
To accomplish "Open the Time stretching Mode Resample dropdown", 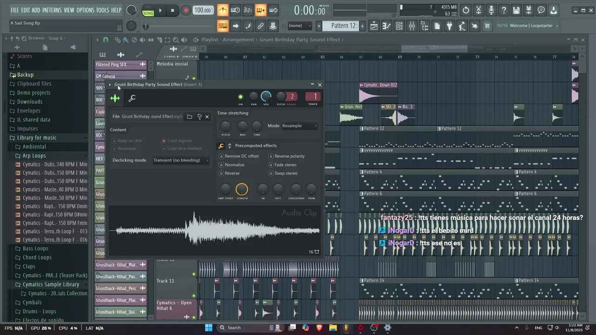I will 299,126.
